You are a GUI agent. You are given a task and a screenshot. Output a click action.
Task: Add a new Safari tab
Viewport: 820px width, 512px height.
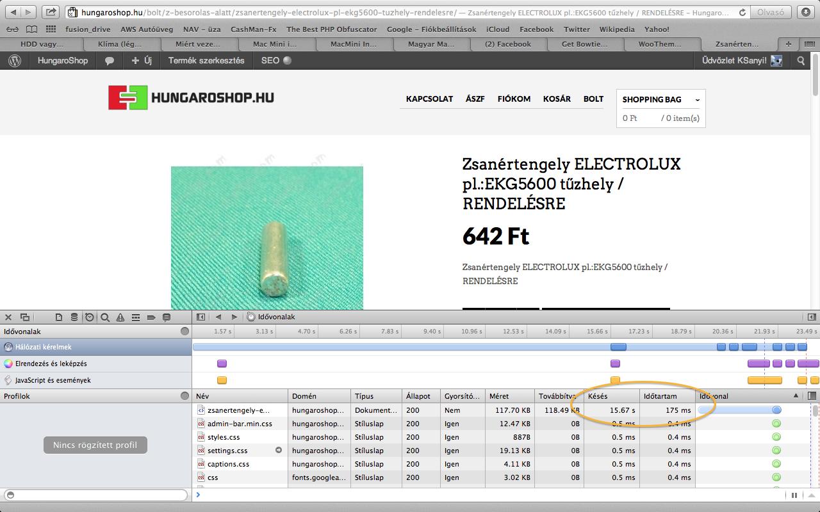click(789, 44)
